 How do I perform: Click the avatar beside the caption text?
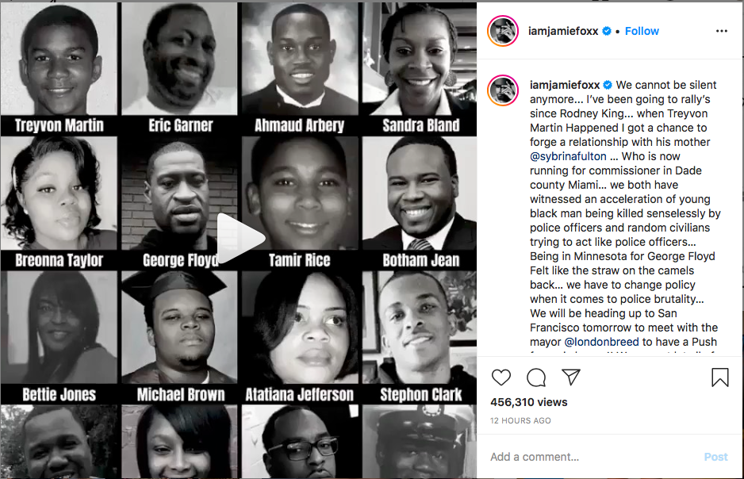tap(503, 90)
